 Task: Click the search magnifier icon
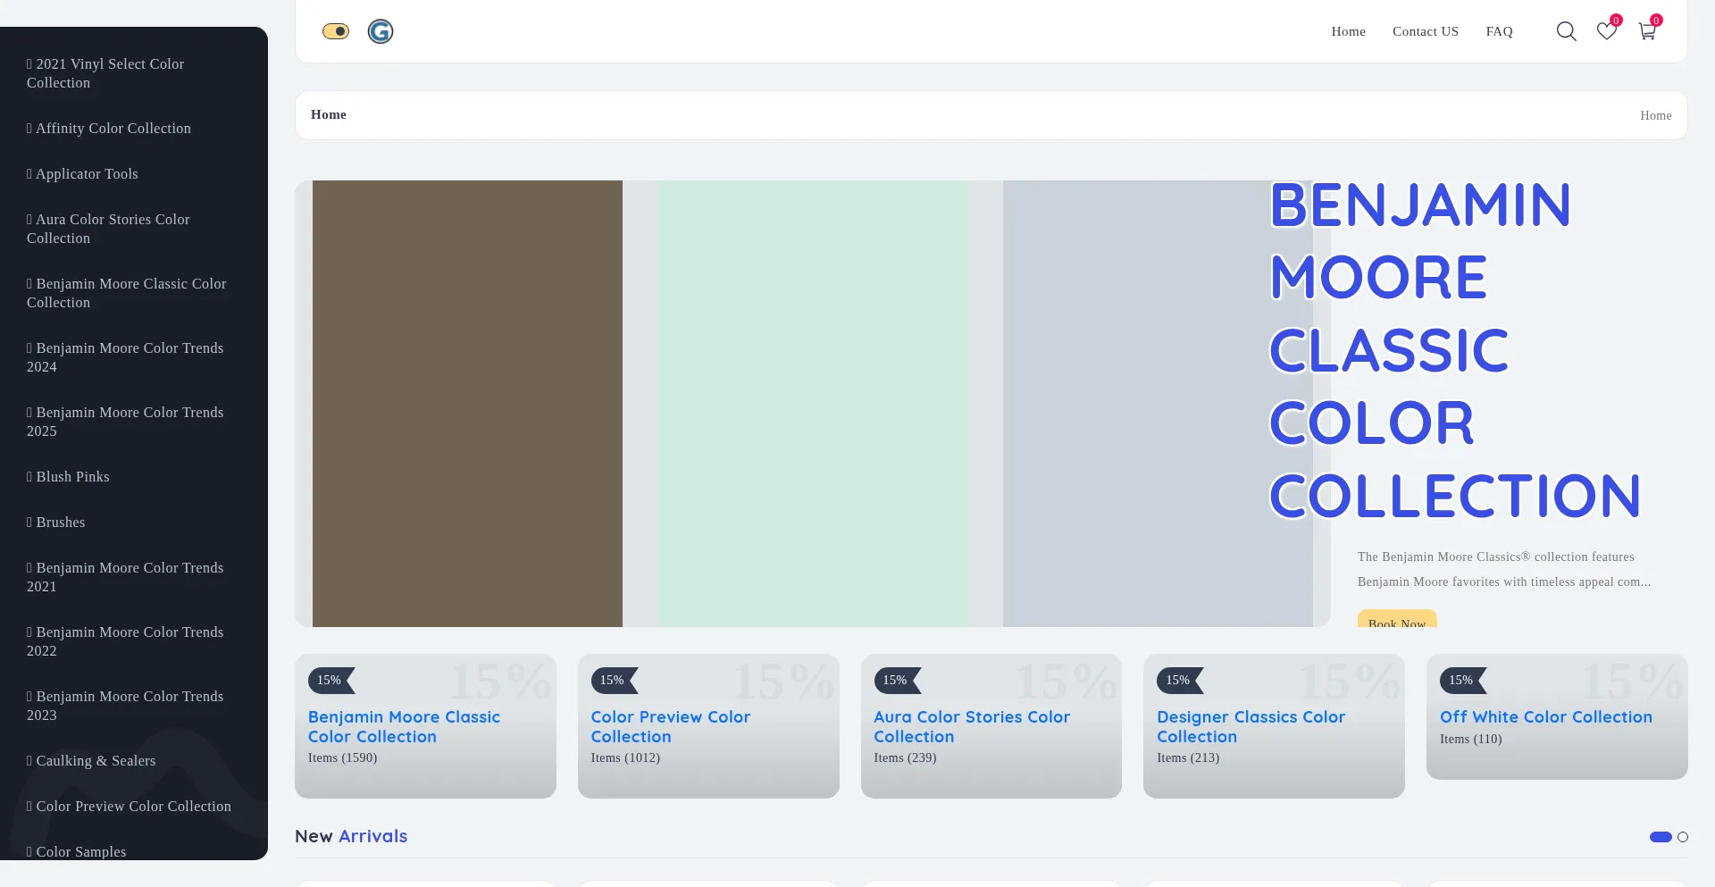[1566, 31]
